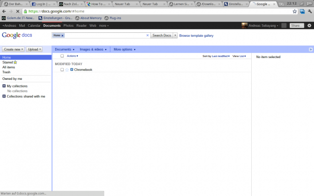Click Andreas Sebayang profile picture

pyautogui.click(x=244, y=26)
